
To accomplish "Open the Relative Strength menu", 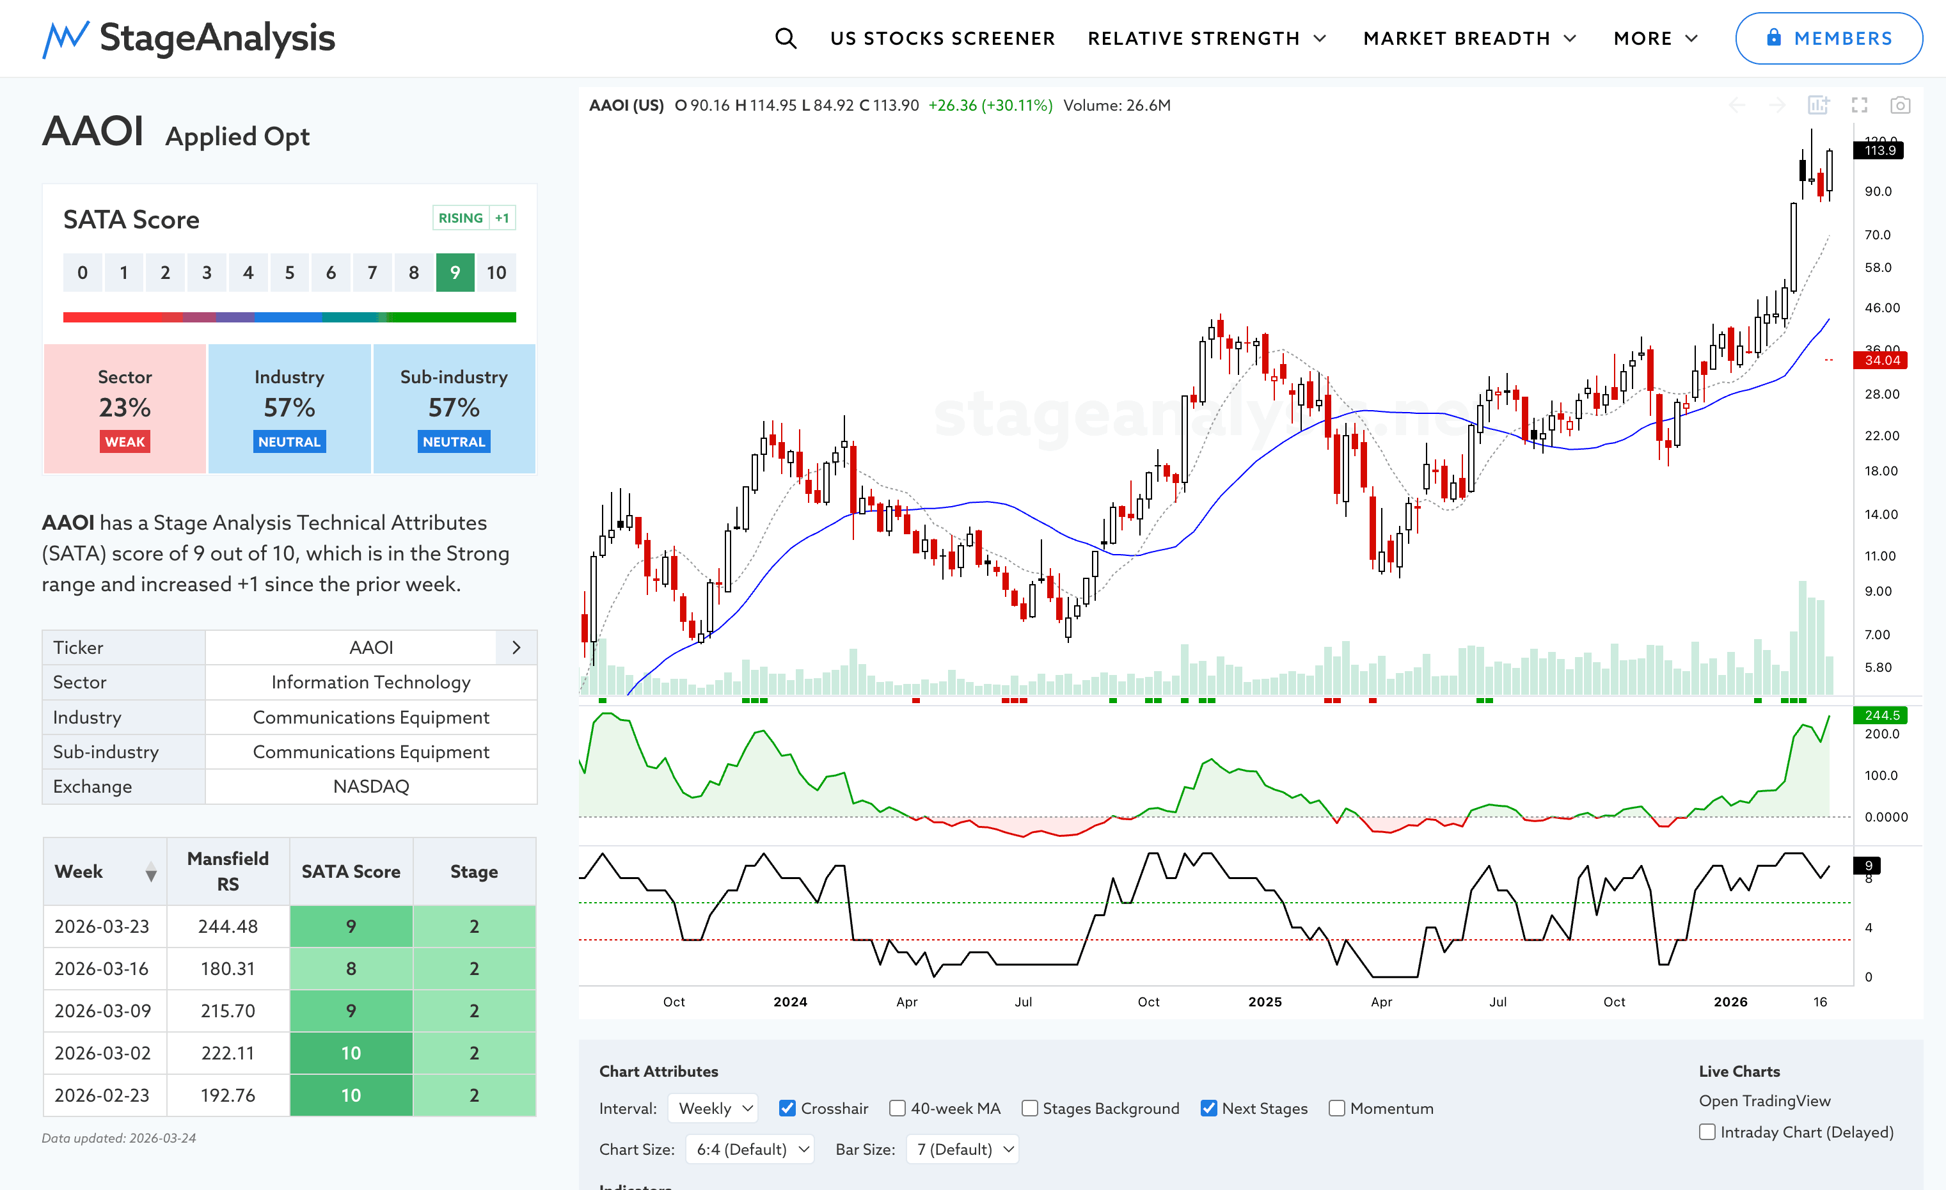I will click(1206, 38).
